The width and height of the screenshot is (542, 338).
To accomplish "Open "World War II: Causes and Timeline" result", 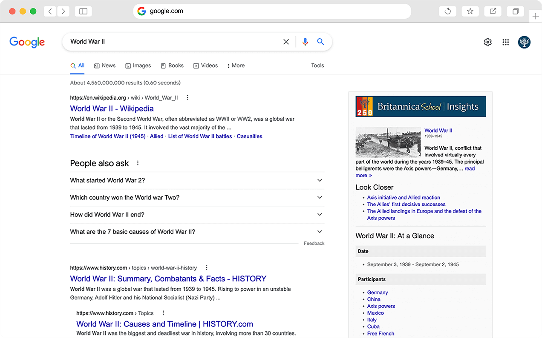I will 165,324.
